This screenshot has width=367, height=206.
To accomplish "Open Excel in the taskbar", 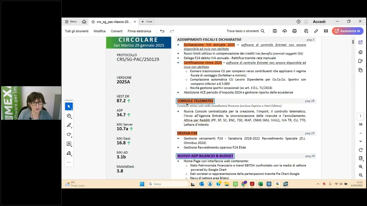I will click(x=260, y=184).
